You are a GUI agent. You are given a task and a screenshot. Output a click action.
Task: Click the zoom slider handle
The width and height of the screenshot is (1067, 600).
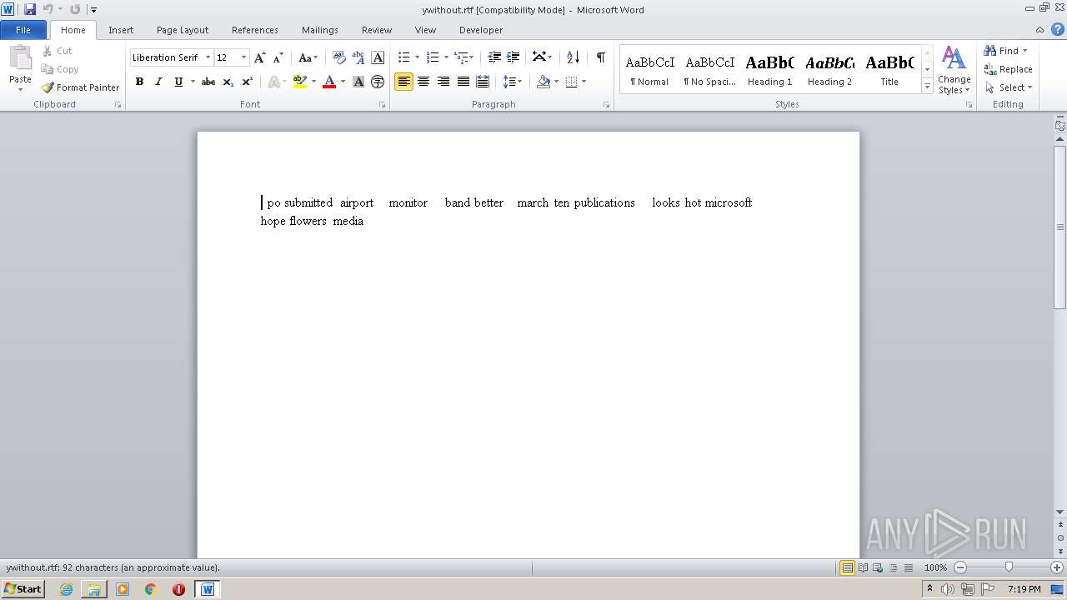tap(1009, 567)
